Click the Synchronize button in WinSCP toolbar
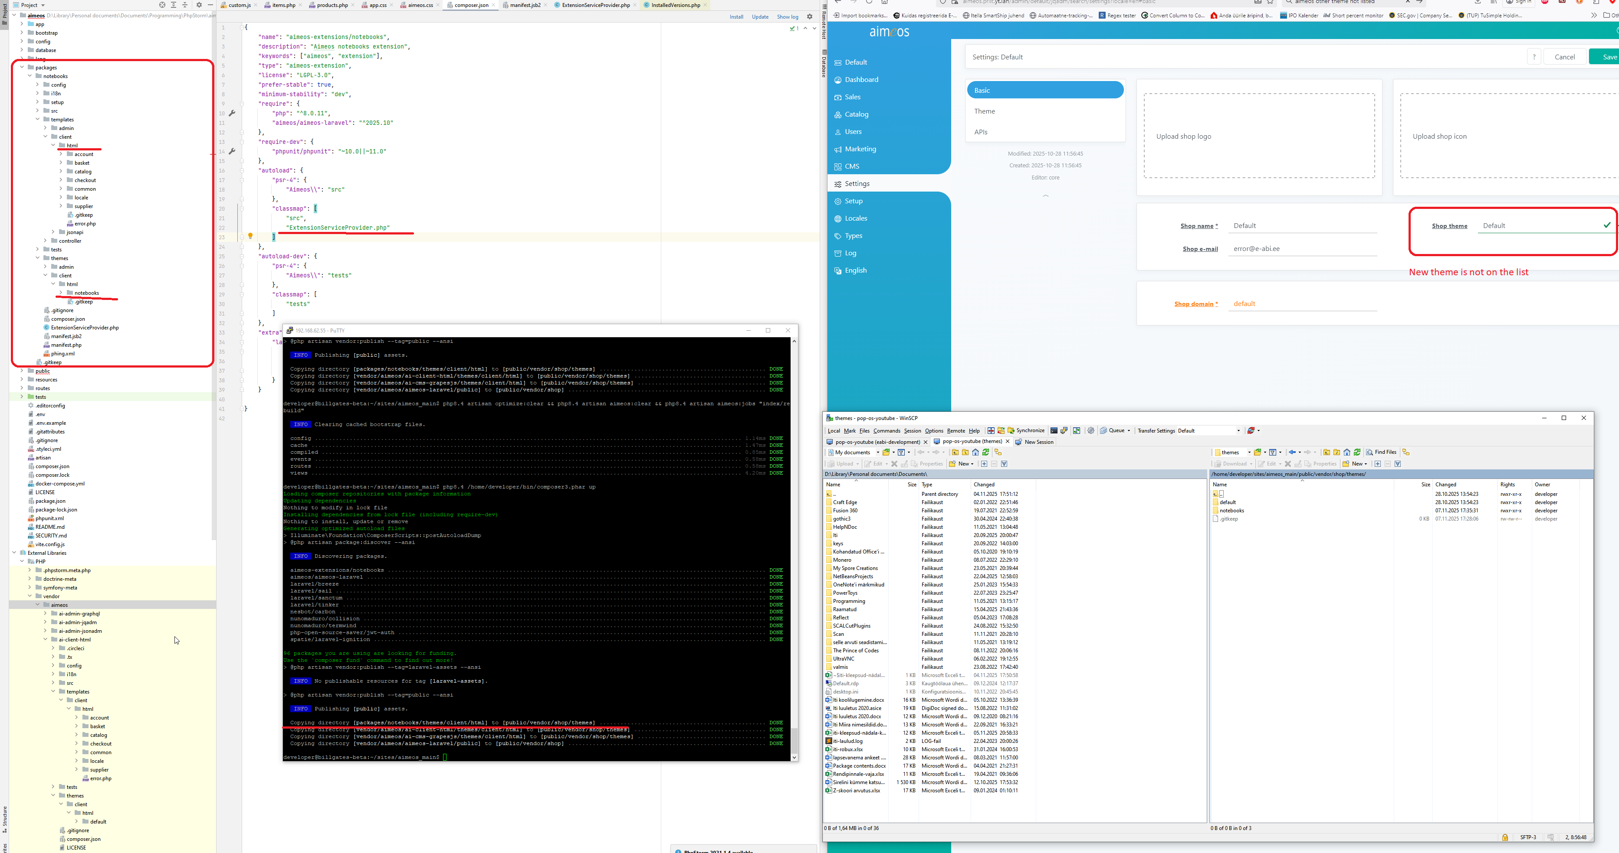 1026,430
